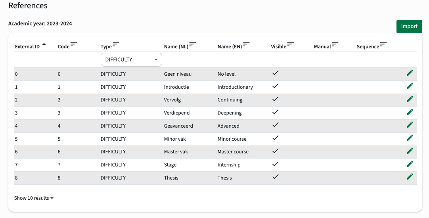Screen dimensions: 429x218
Task: Click the green Import button
Action: [409, 27]
